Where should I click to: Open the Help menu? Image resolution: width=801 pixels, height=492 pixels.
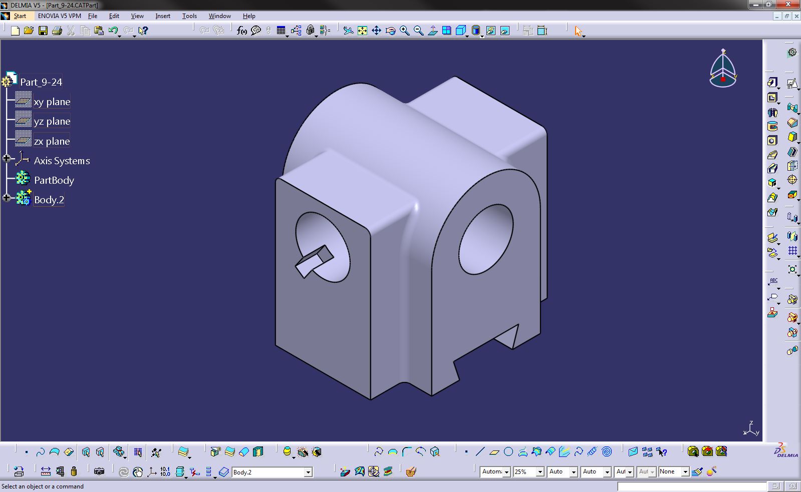[x=249, y=16]
